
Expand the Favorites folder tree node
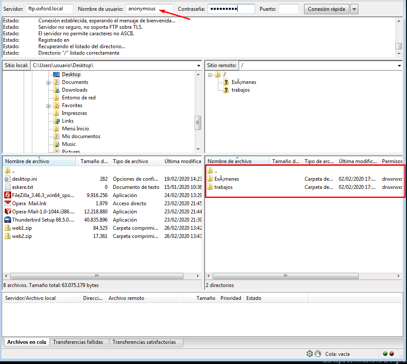tap(49, 105)
